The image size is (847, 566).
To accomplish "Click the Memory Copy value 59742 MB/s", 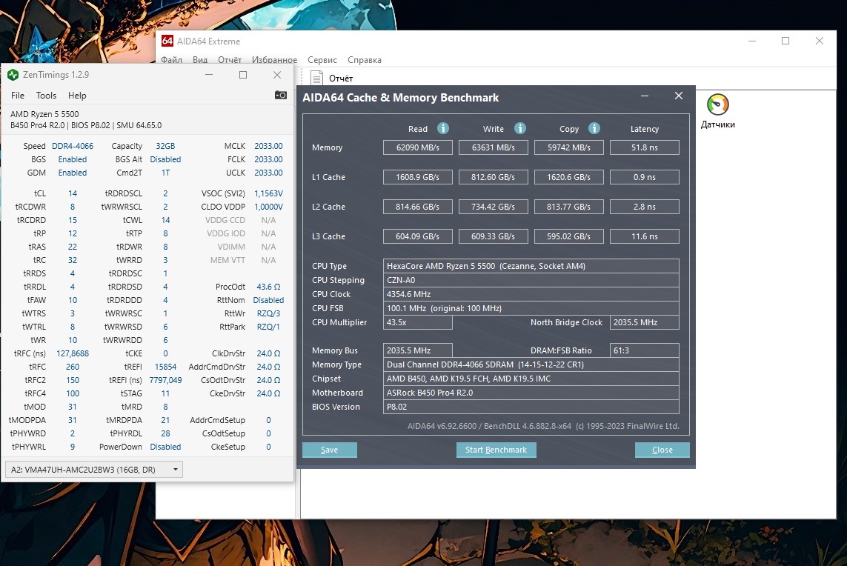I will [569, 147].
